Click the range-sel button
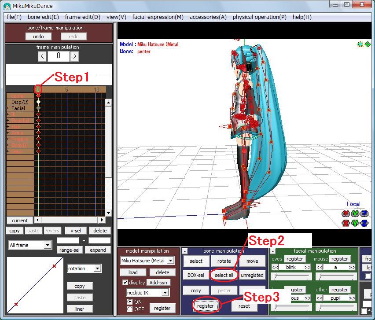The image size is (375, 320). click(70, 250)
